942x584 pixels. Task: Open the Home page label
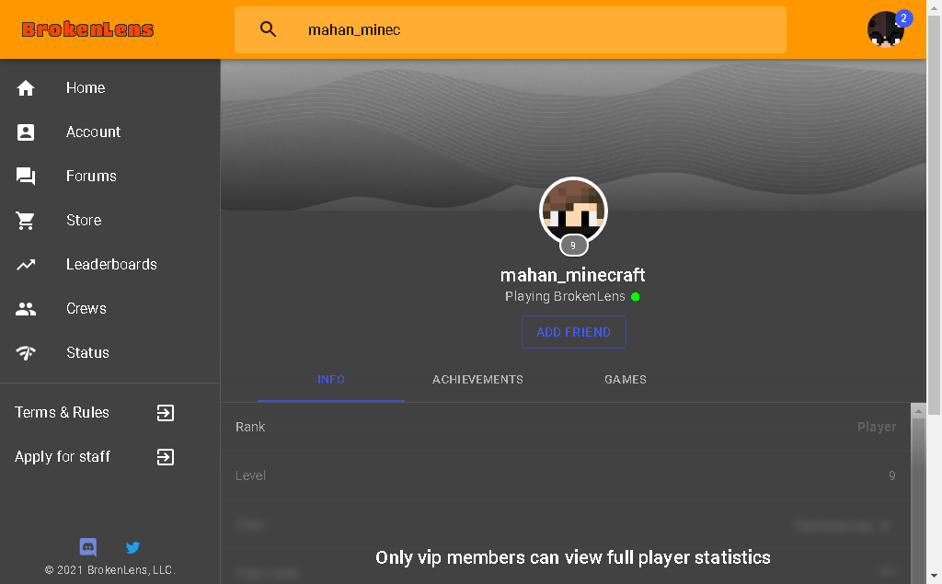point(86,87)
